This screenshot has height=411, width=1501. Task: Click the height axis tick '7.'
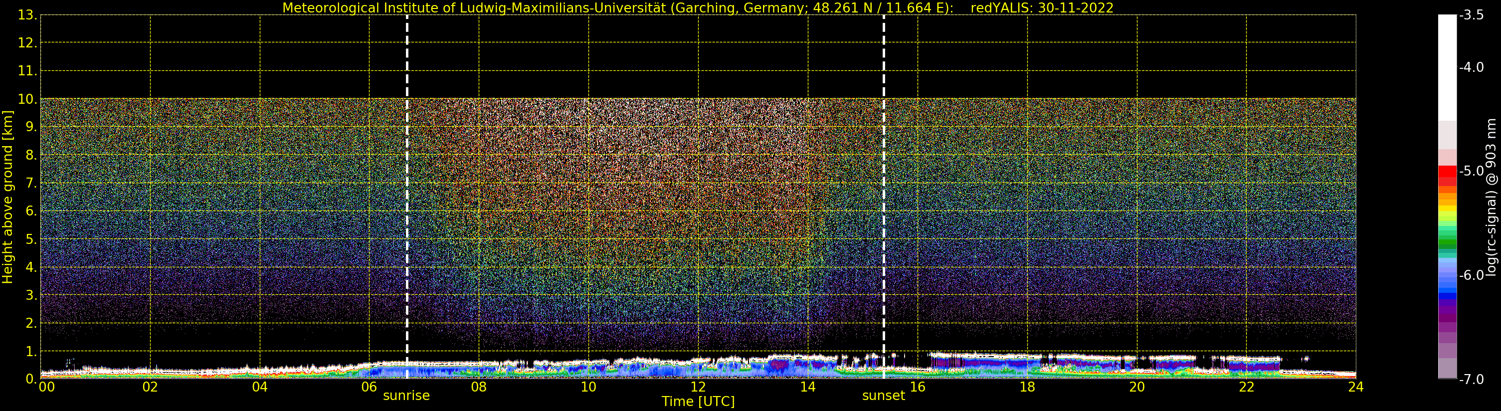click(x=31, y=183)
